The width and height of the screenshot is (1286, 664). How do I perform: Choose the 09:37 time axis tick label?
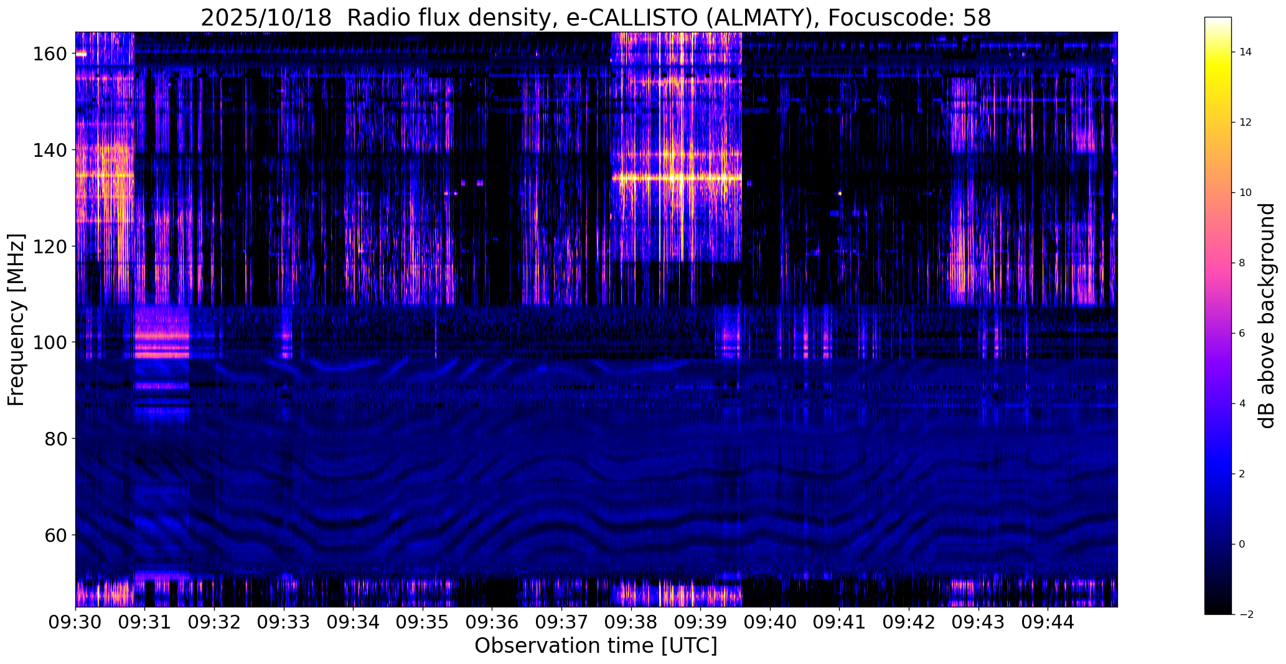point(561,622)
